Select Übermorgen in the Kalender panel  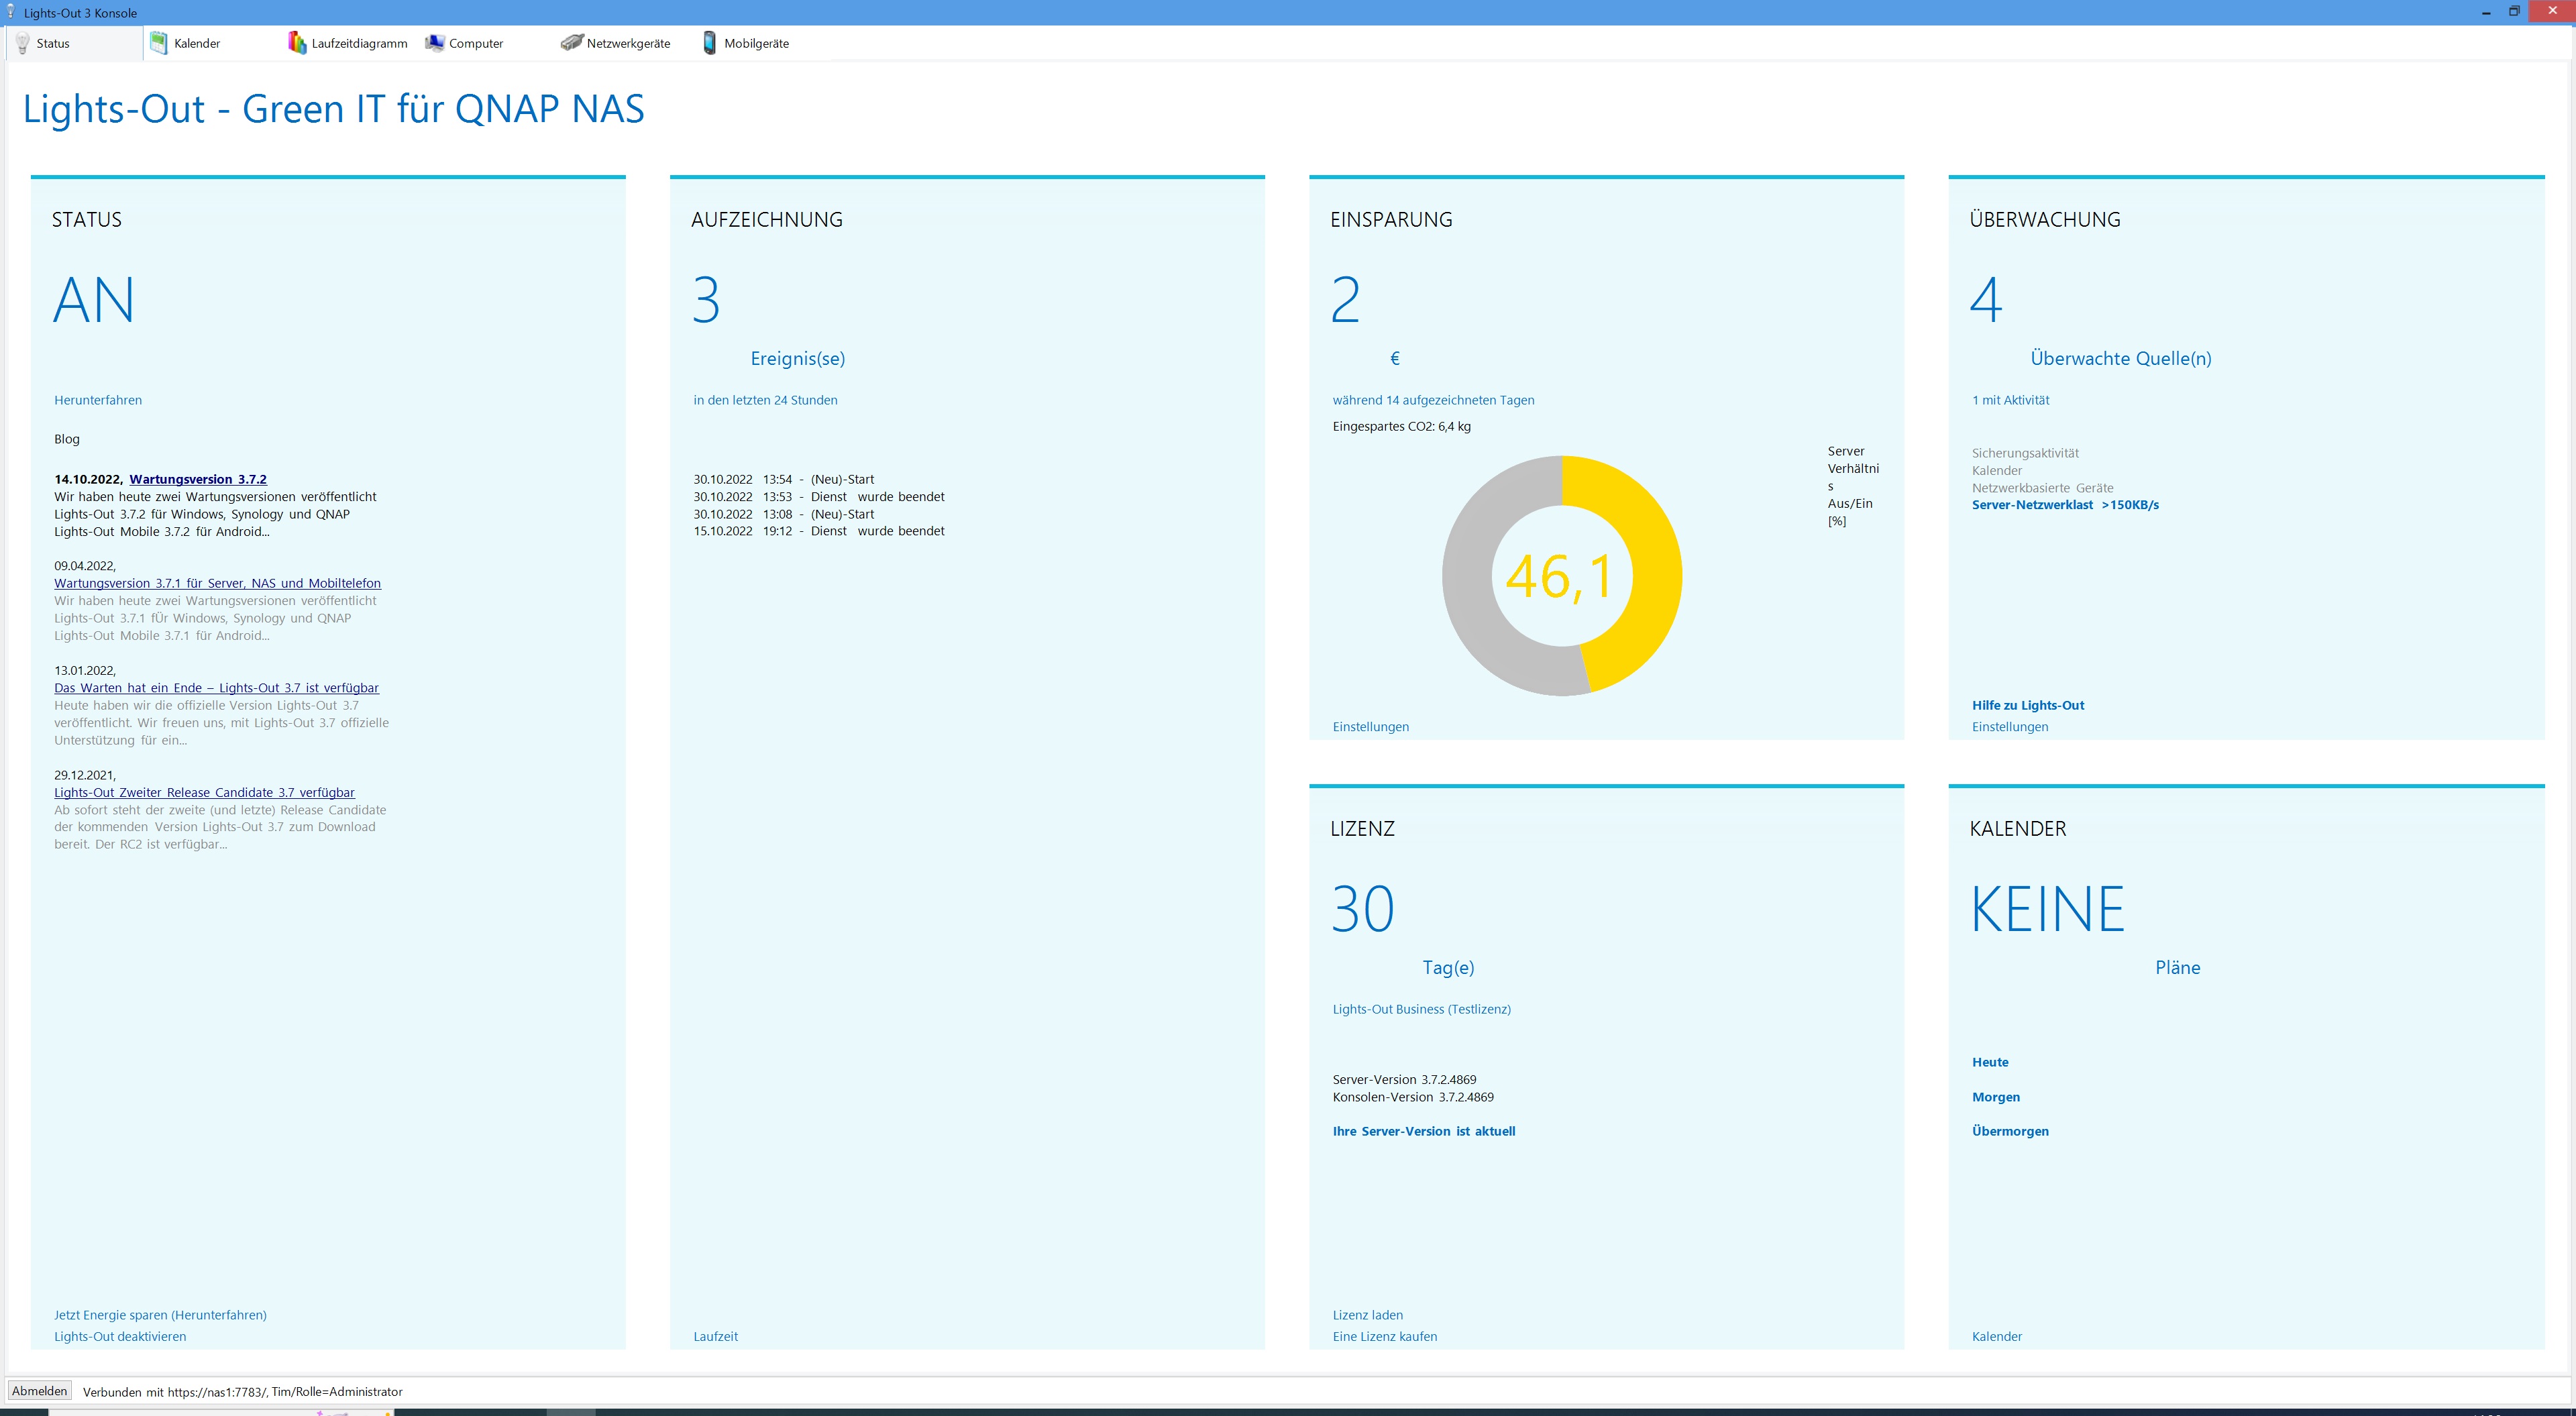[2010, 1131]
